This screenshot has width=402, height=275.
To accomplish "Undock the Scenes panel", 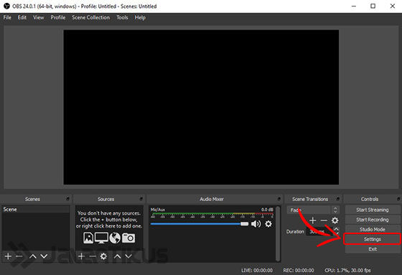I will point(67,199).
